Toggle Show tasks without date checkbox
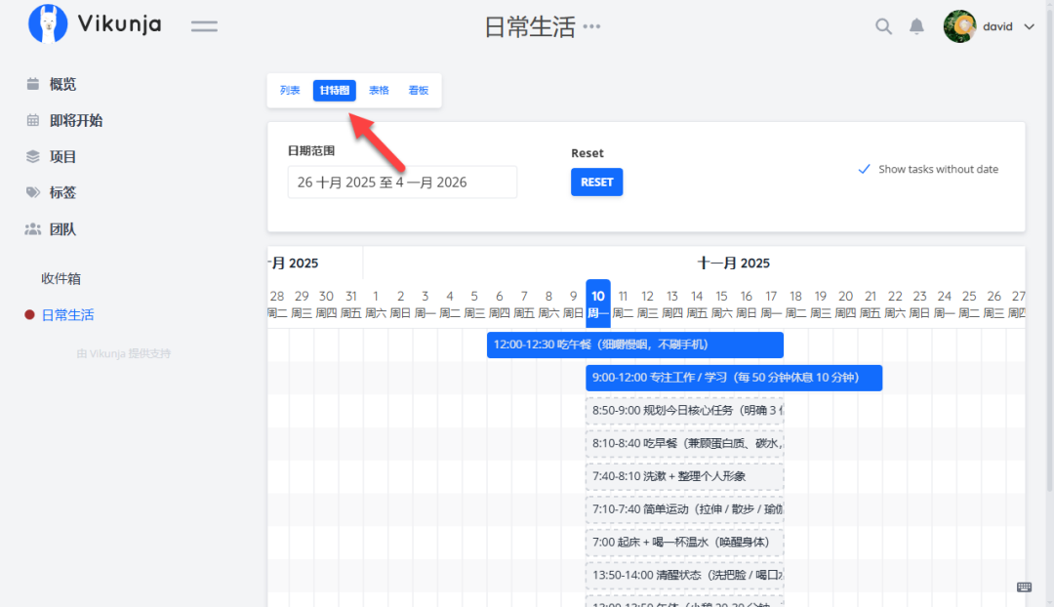 pyautogui.click(x=928, y=170)
